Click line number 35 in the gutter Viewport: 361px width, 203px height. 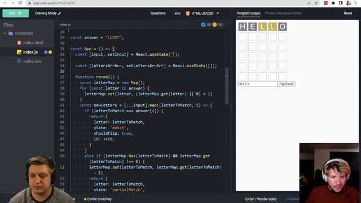62,72
